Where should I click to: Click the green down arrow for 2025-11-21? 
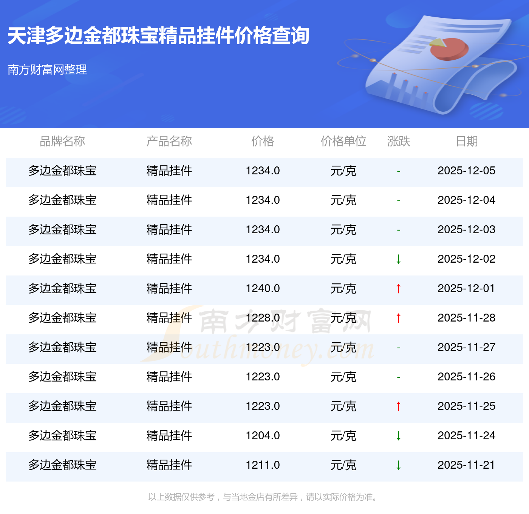tap(398, 465)
